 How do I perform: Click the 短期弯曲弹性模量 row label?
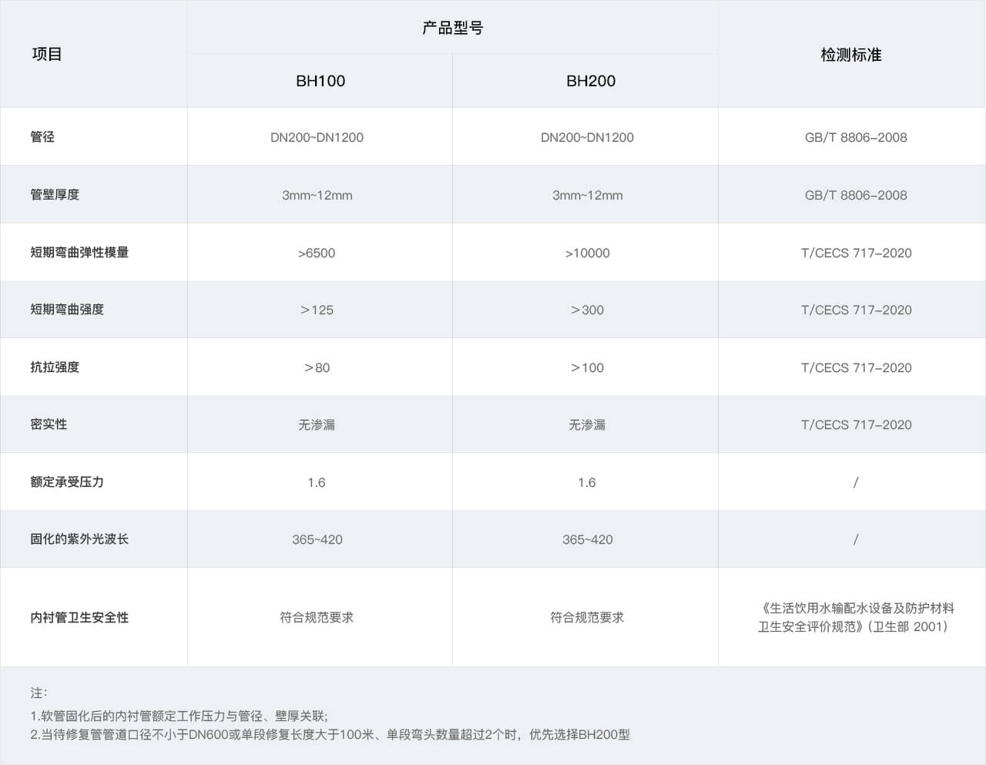(x=79, y=253)
